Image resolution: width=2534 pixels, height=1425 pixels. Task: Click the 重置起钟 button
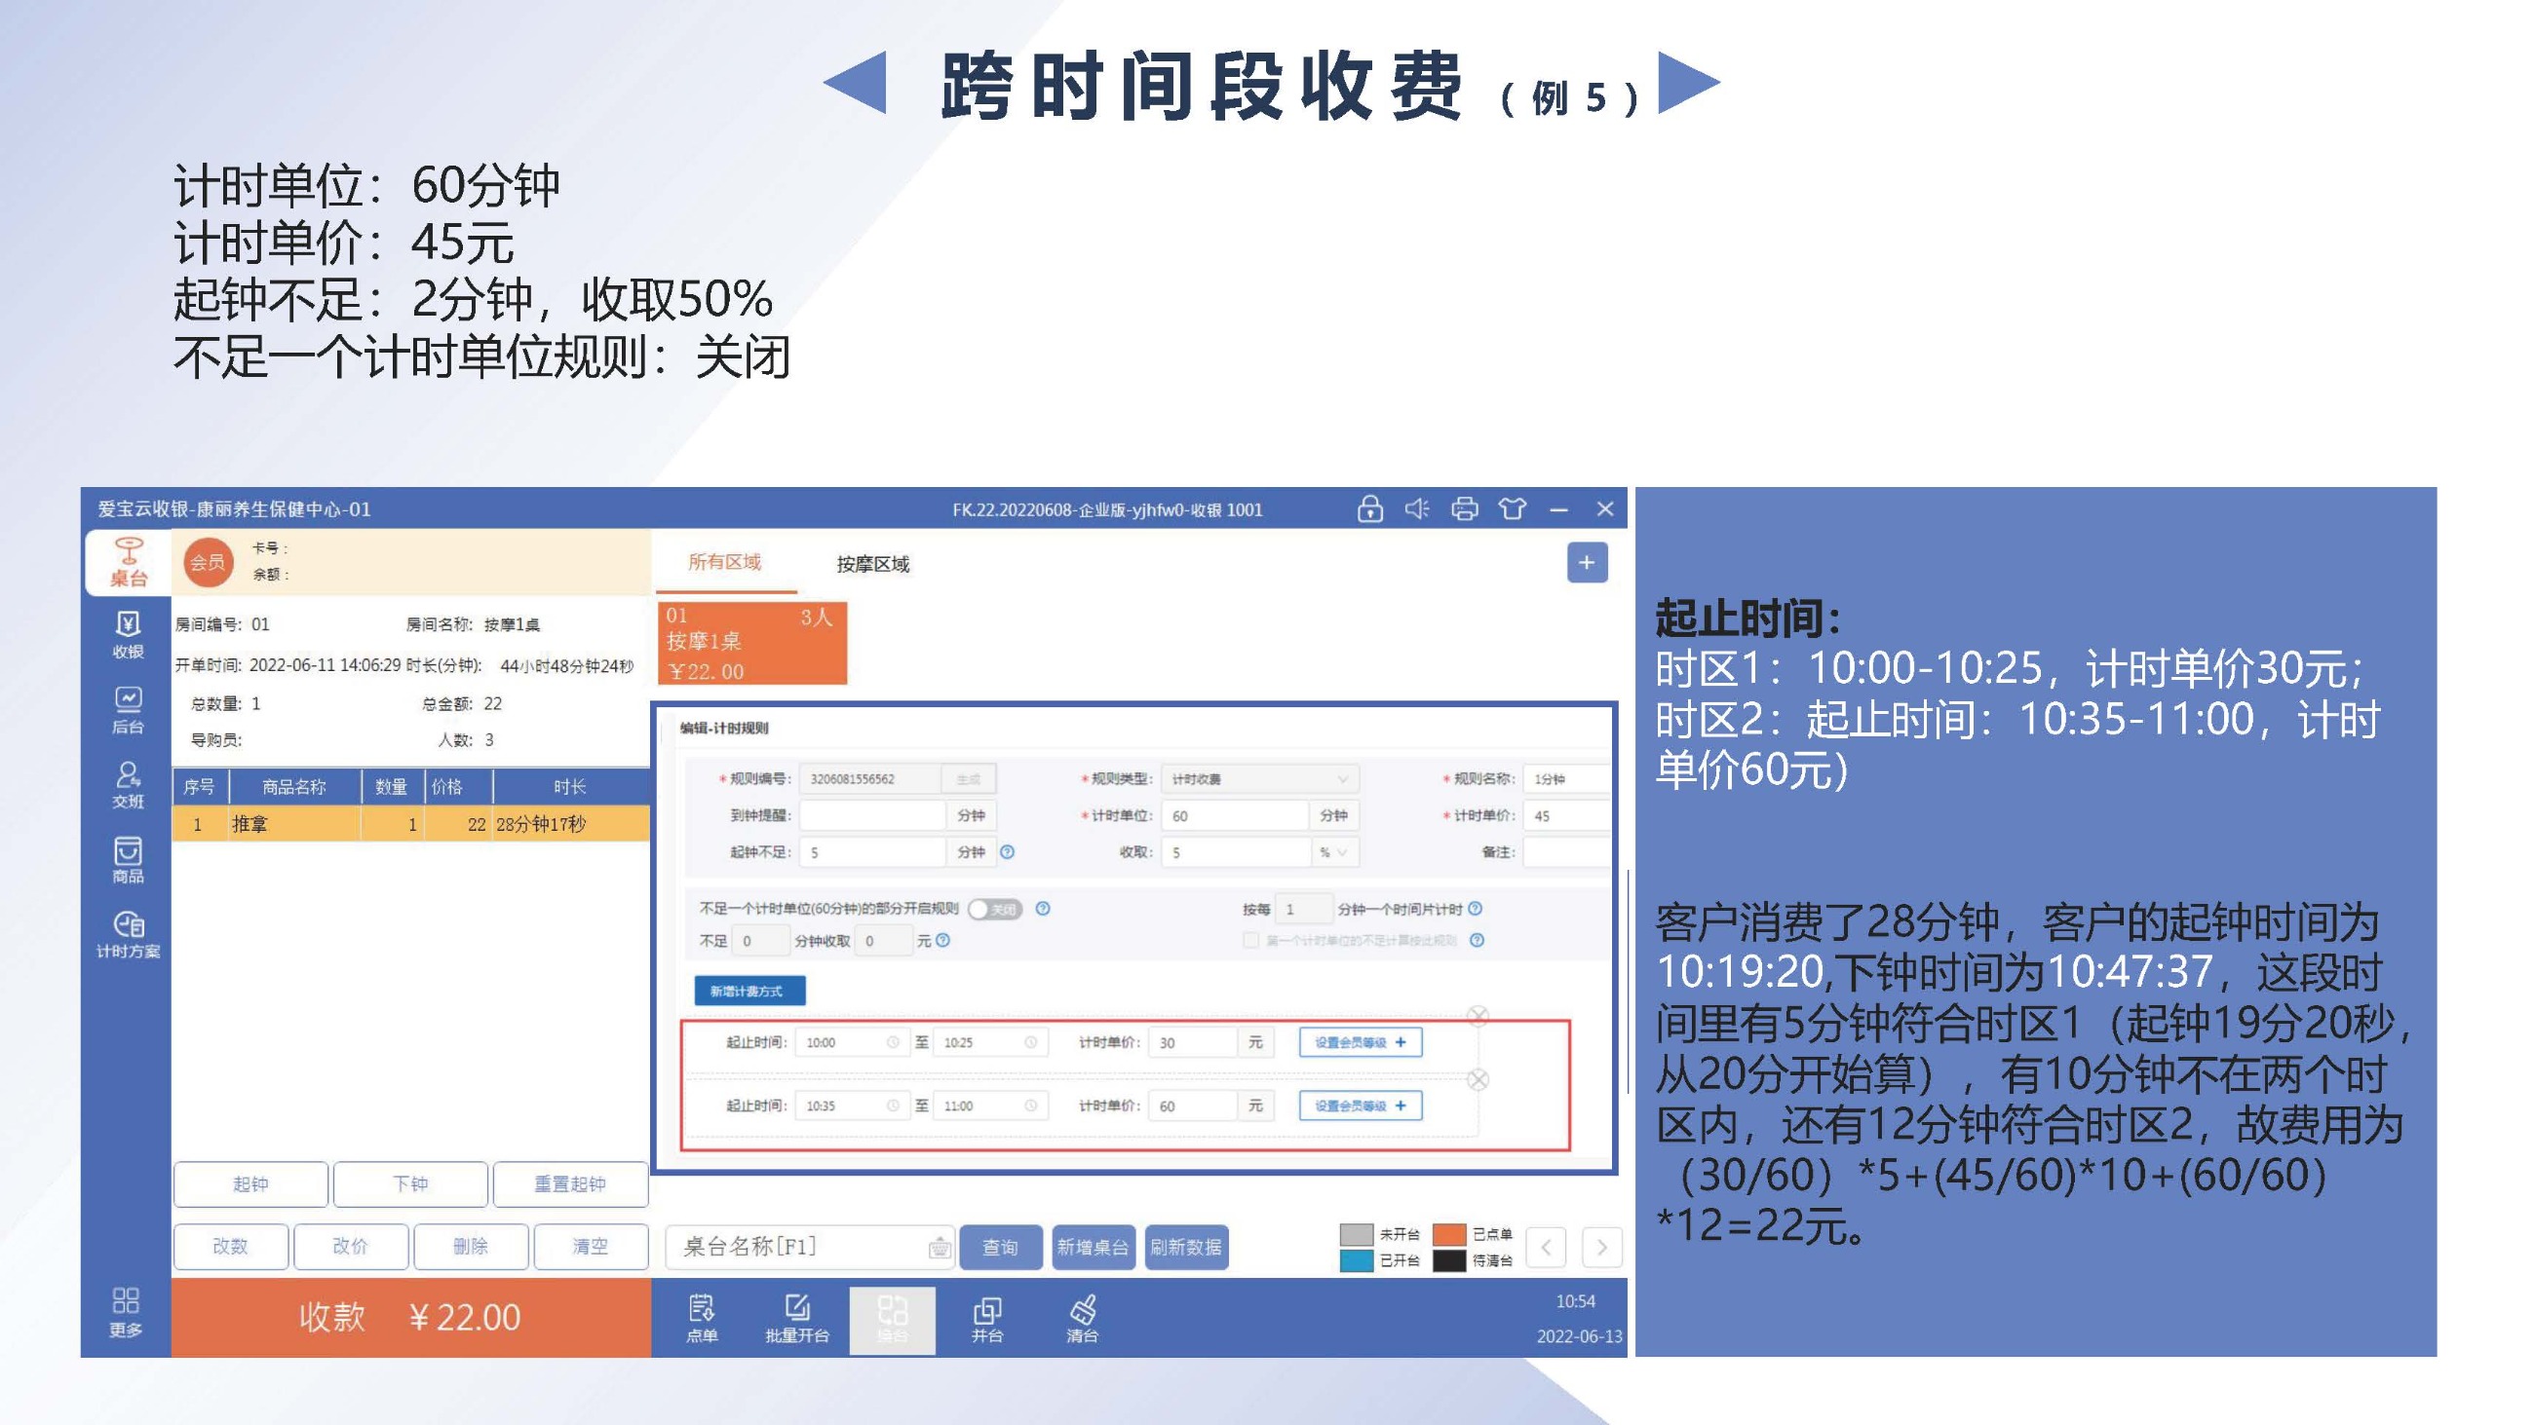pos(572,1184)
